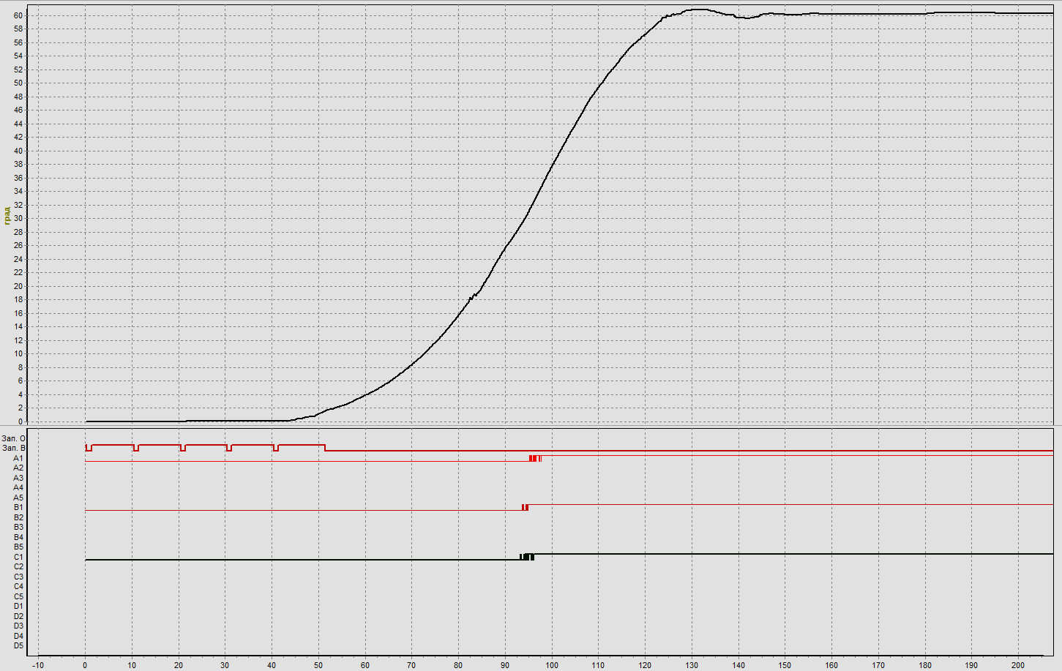
Task: Pick the C3 channel label
Action: pyautogui.click(x=18, y=577)
